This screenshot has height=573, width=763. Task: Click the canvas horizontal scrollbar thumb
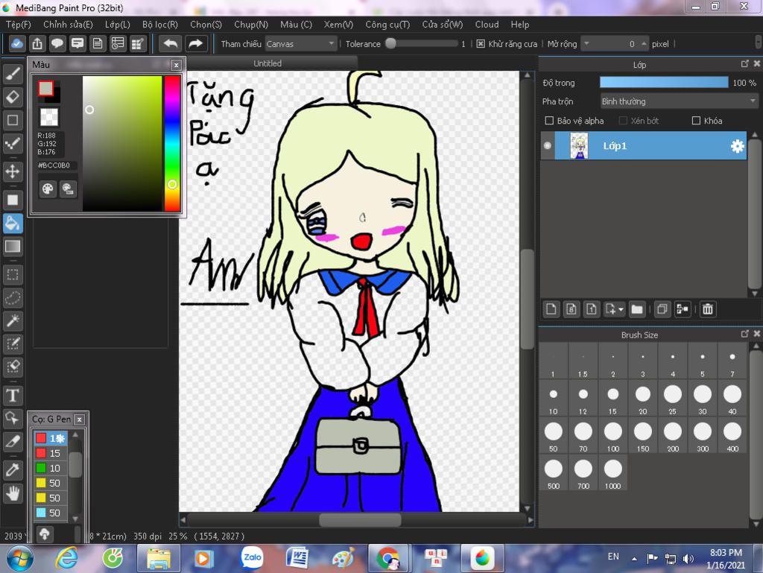[x=360, y=520]
